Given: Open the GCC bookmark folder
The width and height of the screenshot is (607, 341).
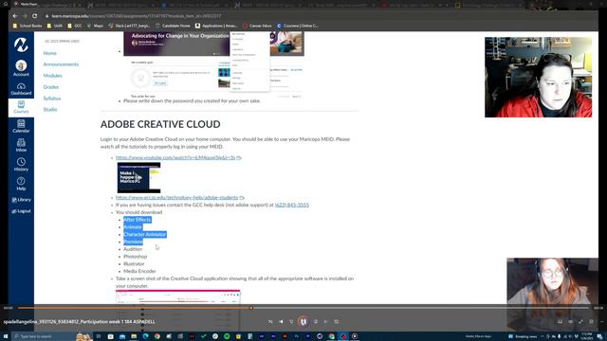Looking at the screenshot, I should click(x=75, y=26).
